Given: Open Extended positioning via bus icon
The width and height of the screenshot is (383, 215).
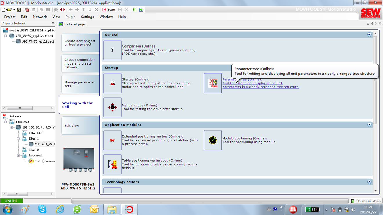Looking at the screenshot, I should point(112,140).
